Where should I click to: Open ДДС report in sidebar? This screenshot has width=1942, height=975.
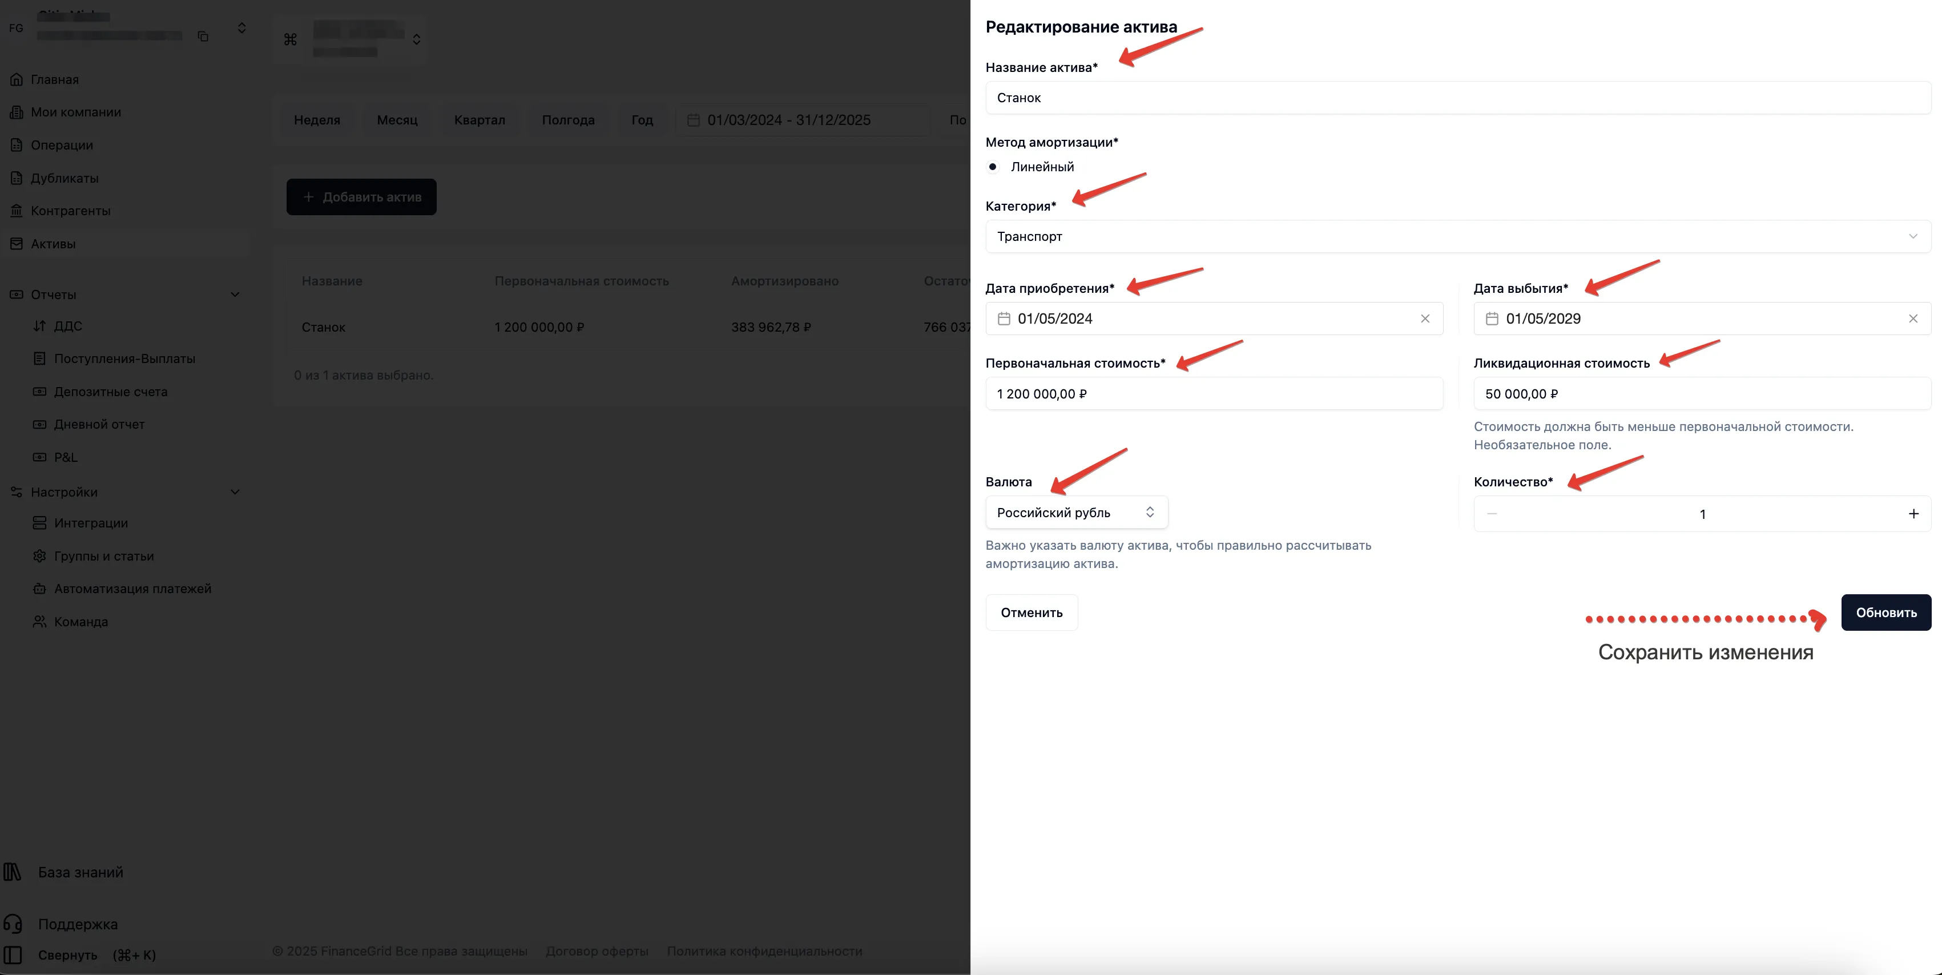tap(68, 326)
